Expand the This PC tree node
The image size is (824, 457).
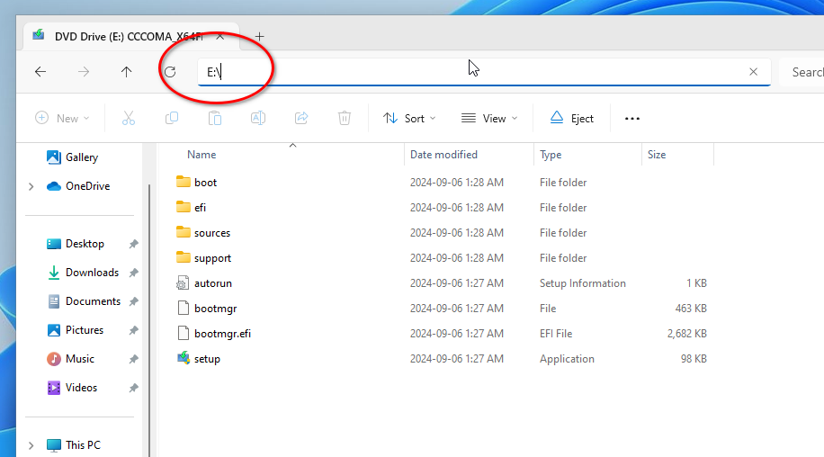click(x=31, y=445)
